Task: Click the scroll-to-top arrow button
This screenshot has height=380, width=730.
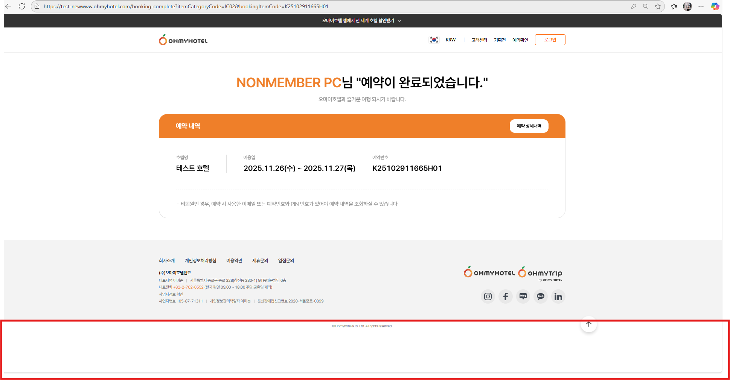Action: [x=589, y=324]
